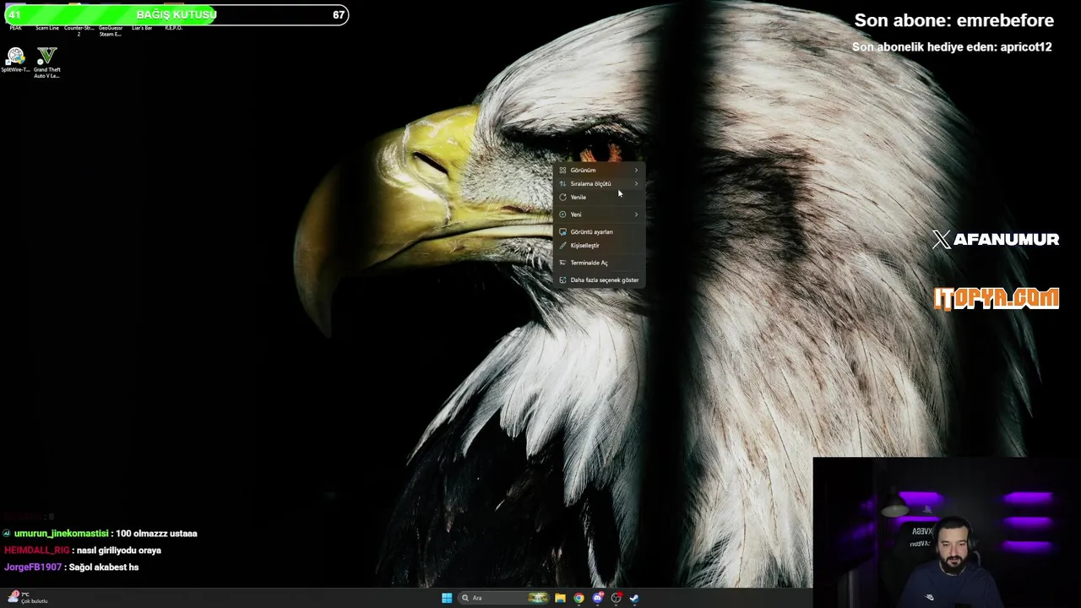Viewport: 1081px width, 608px height.
Task: Select the Liar's Bar desktop shortcut label
Action: (x=142, y=28)
